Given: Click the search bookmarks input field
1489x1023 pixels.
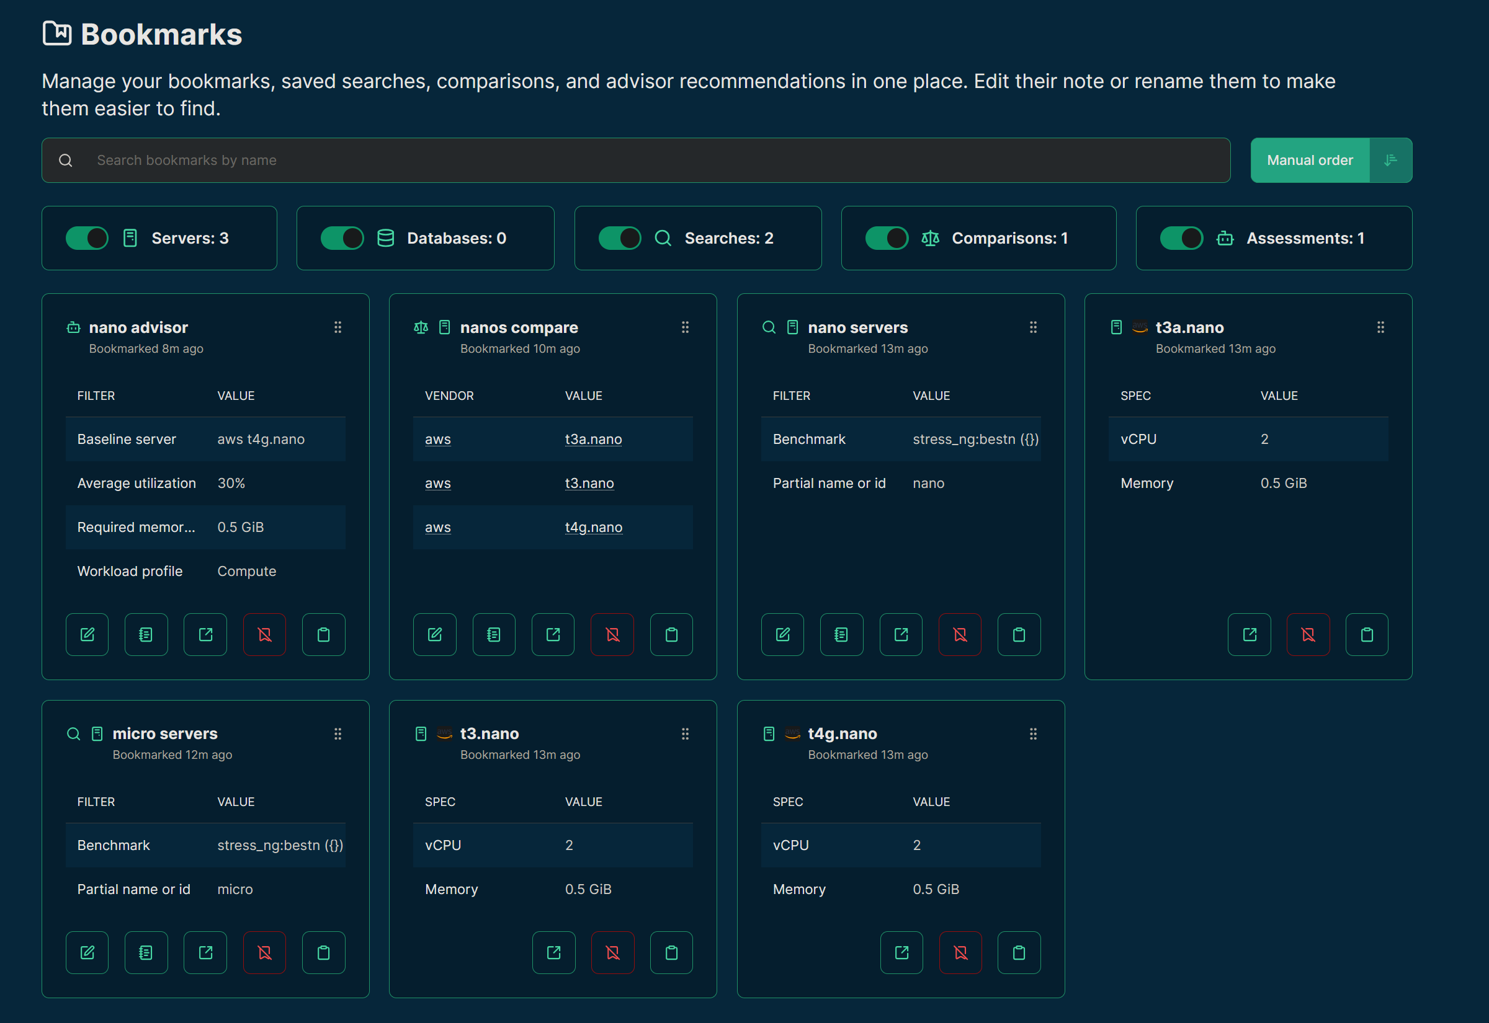Looking at the screenshot, I should [x=636, y=160].
